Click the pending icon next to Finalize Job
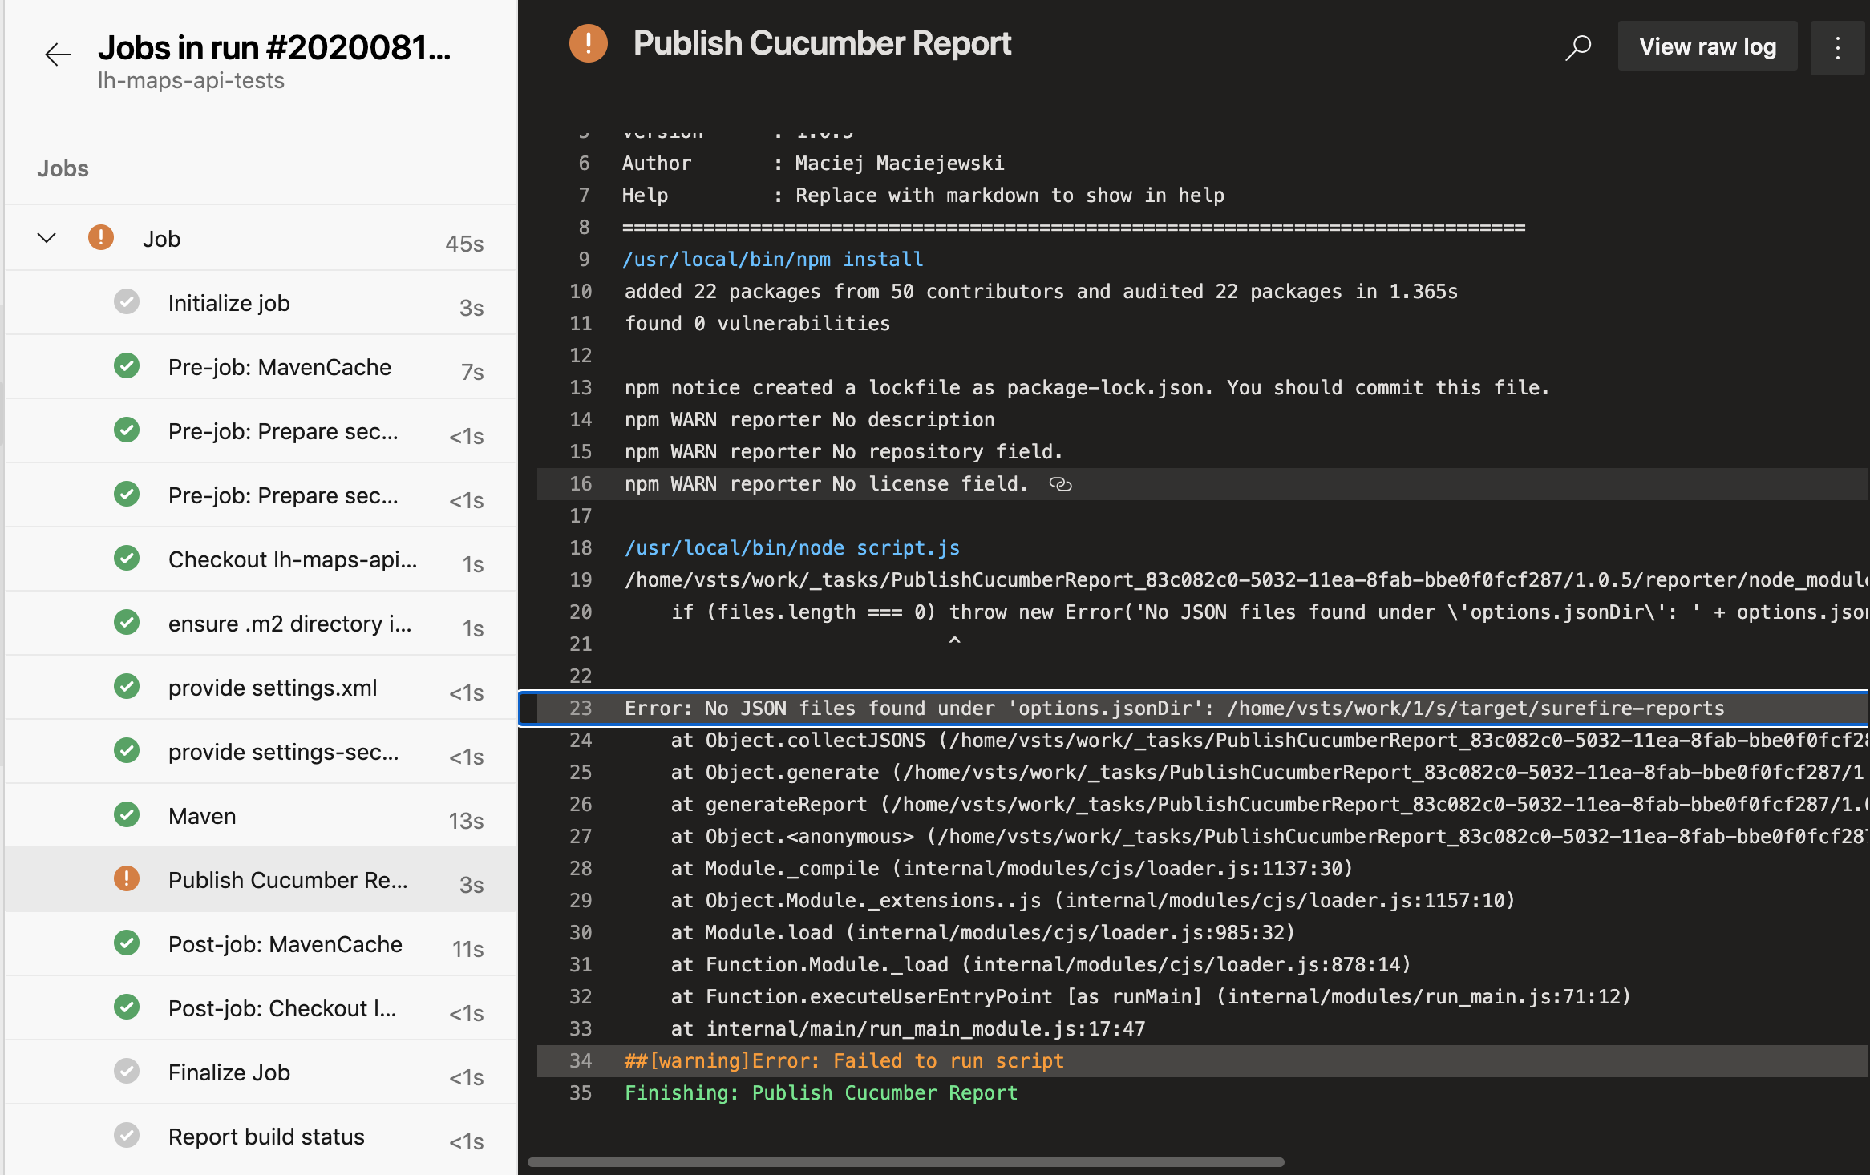 pyautogui.click(x=127, y=1071)
